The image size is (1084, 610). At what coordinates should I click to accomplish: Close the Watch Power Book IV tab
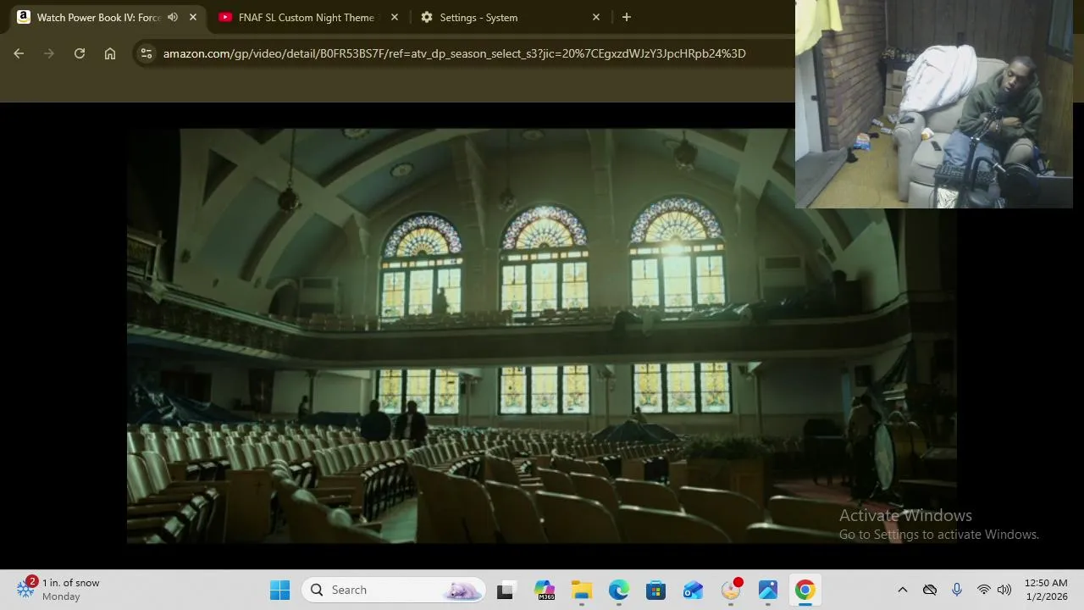(x=193, y=17)
